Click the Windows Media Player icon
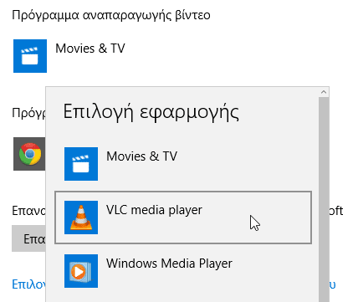The image size is (353, 302). pyautogui.click(x=81, y=271)
